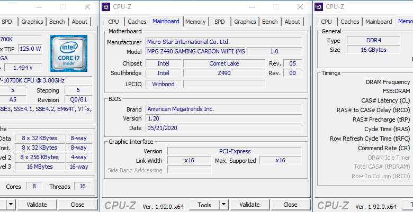Click CPU-Z app icon in middle window title bar
The width and height of the screenshot is (413, 212).
[106, 7]
